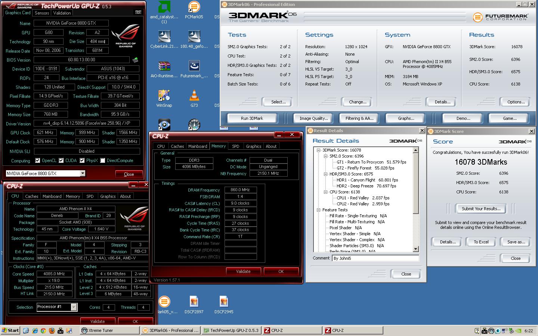Toggle the OpenCL checkbox
Screen dimensions: 538x336
pos(37,161)
